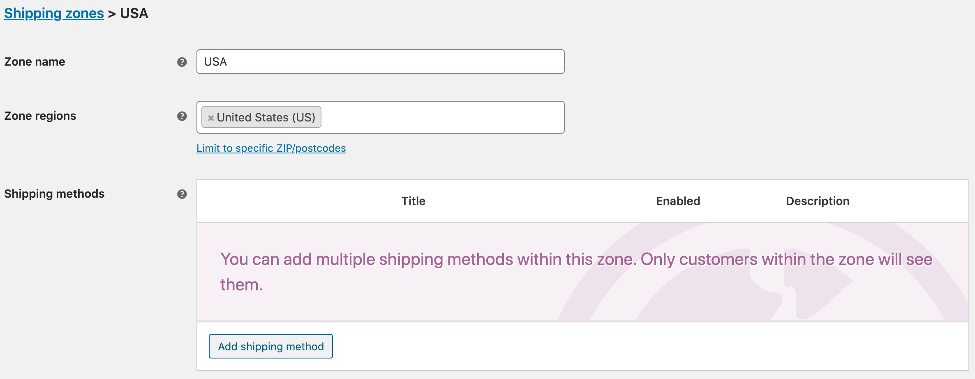
Task: Click the Zone regions label
Action: (x=40, y=116)
